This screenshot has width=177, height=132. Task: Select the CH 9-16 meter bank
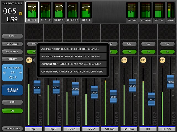[45, 12]
